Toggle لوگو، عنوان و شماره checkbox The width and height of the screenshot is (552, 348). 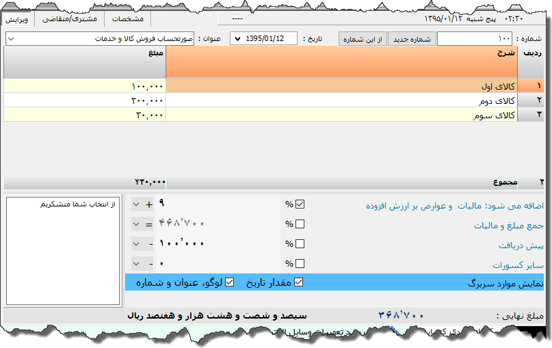230,282
